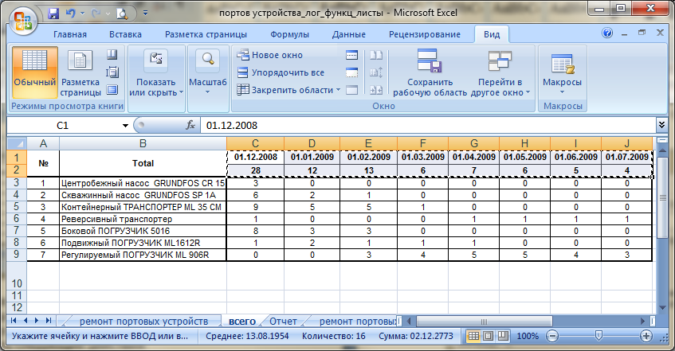Click the Unhide window icon

point(351,90)
